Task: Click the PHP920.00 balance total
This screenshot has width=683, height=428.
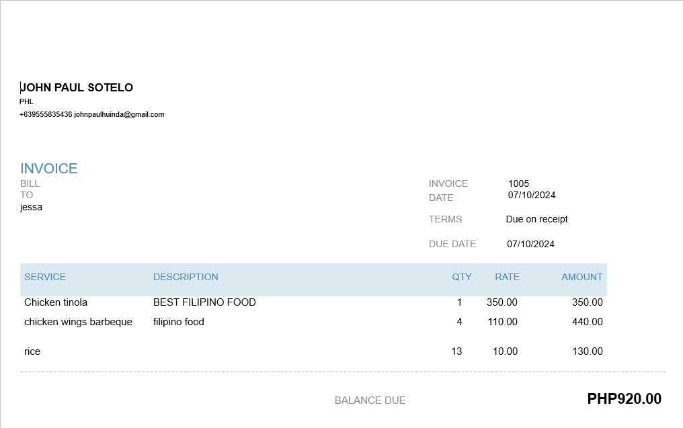Action: pos(624,399)
